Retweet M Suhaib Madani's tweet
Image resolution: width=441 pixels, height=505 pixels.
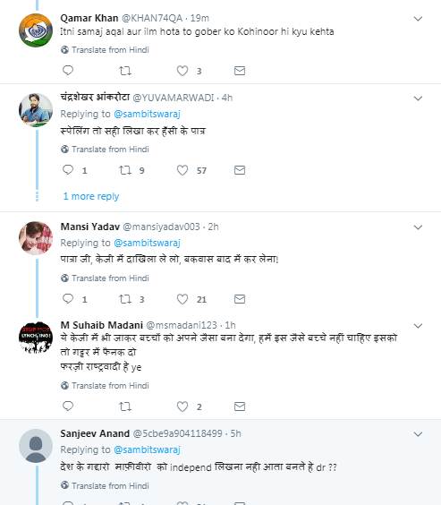coord(125,407)
